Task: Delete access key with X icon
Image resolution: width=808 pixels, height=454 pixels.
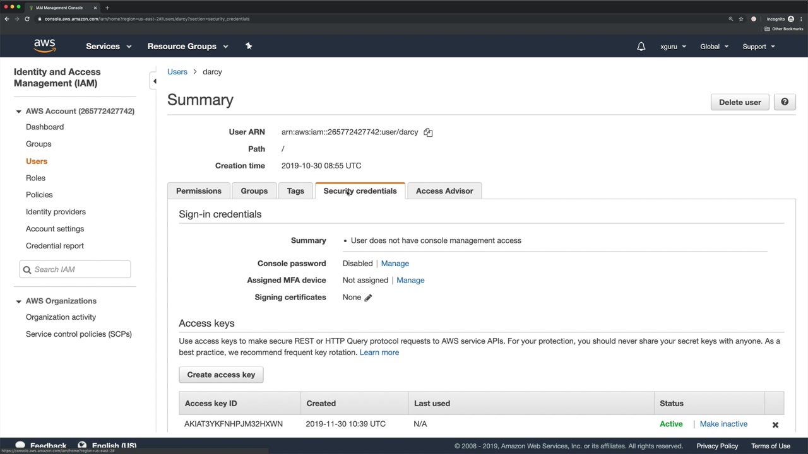Action: coord(775,424)
